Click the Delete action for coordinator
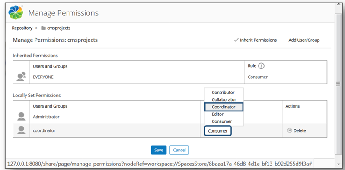Viewport: 345px width, 170px height. [x=297, y=130]
